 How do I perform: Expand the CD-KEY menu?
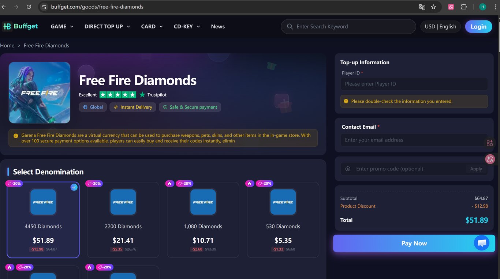[x=187, y=27]
